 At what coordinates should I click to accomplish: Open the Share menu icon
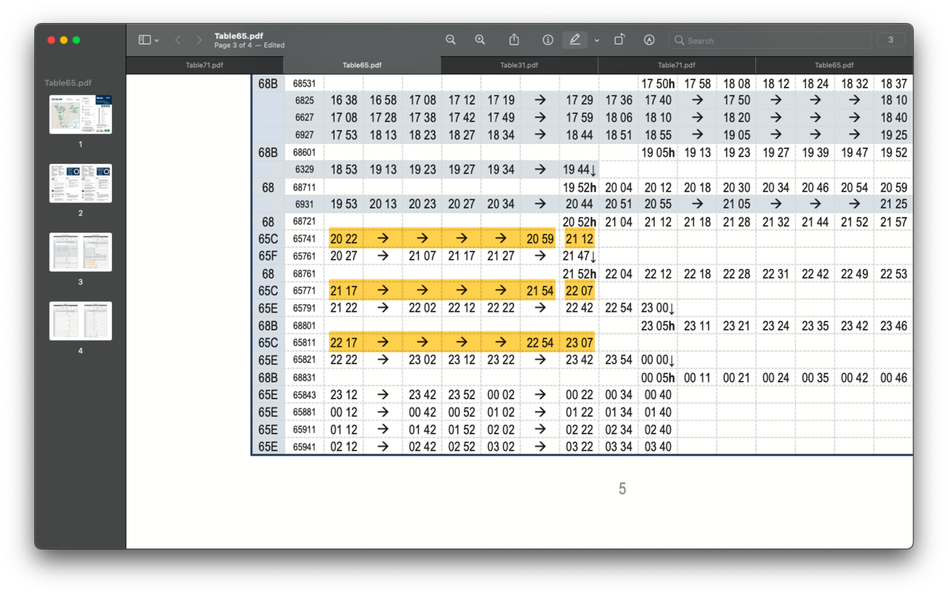click(514, 40)
